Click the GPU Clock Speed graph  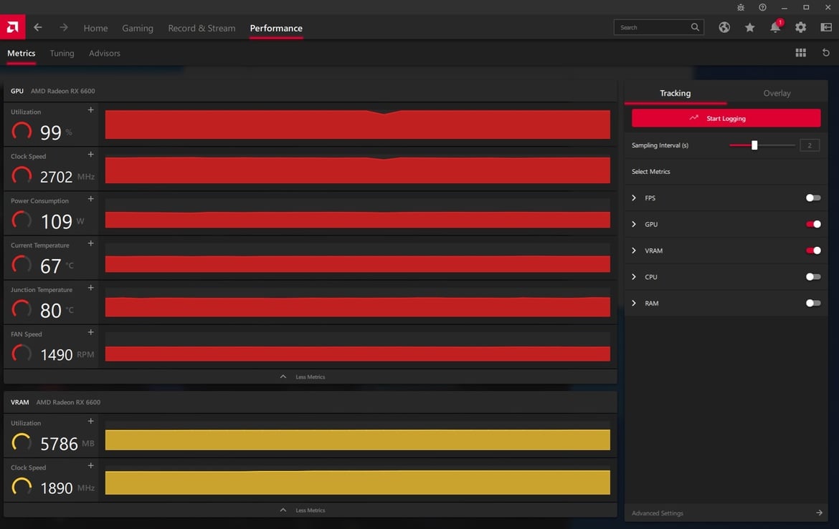[x=357, y=170]
